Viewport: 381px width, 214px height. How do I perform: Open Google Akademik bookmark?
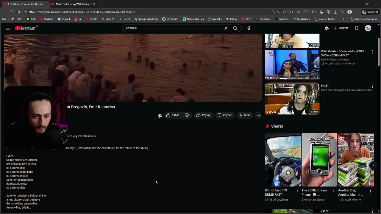146,19
